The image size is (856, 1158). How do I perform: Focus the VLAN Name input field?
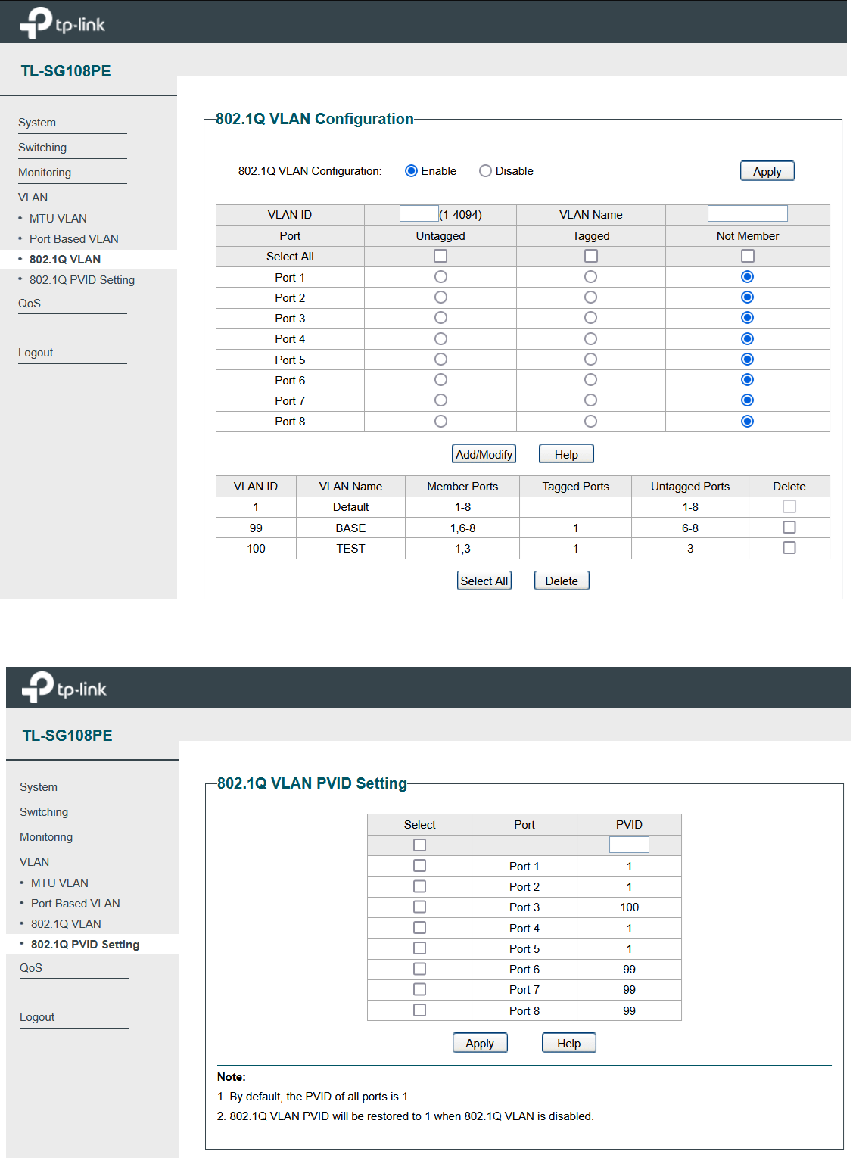748,214
